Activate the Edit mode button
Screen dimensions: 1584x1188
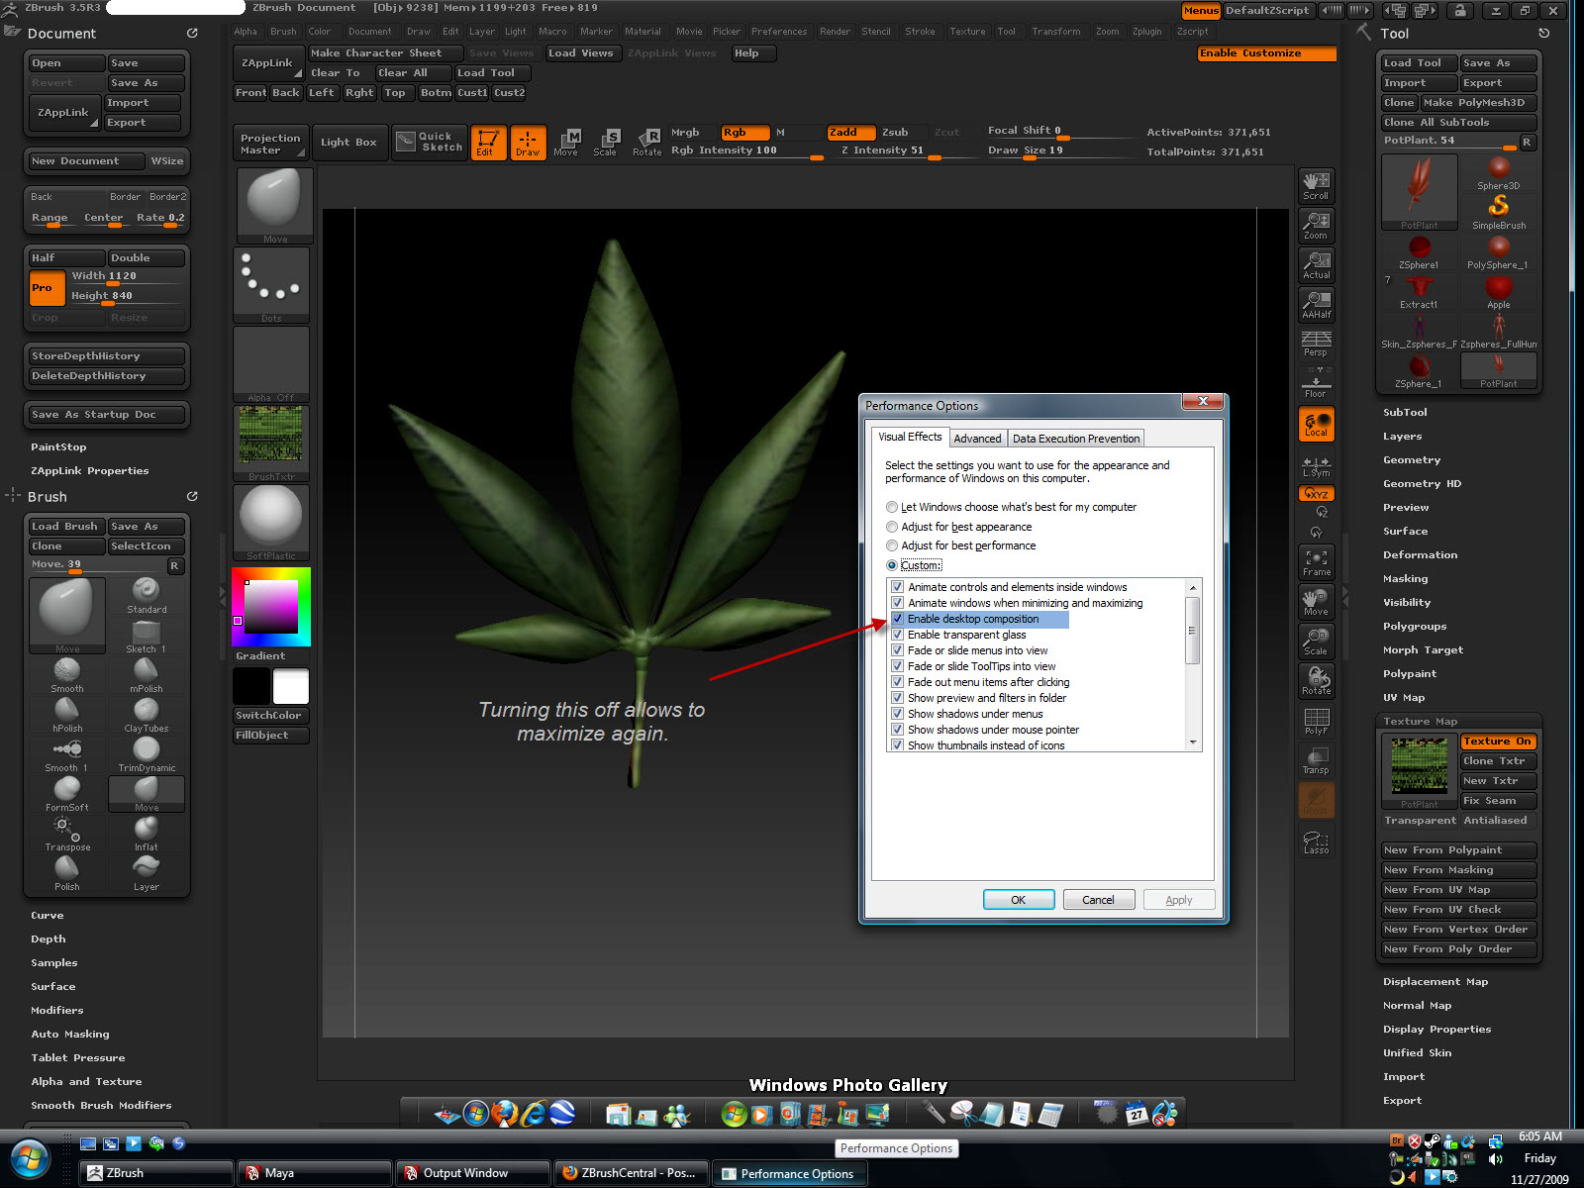tap(488, 142)
